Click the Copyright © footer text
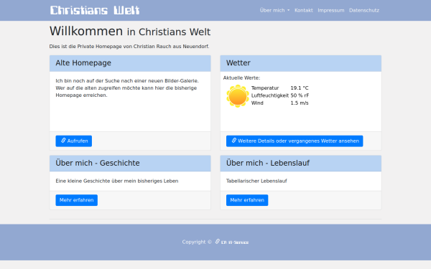The image size is (431, 269). (197, 242)
